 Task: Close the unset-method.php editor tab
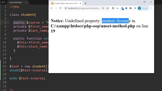[26, 3]
